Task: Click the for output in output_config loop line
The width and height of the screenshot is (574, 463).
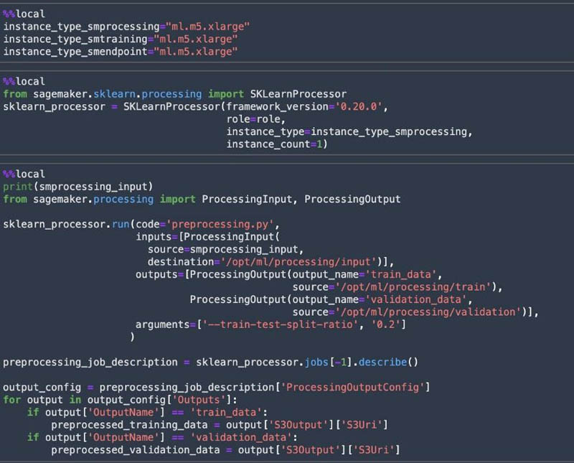Action: point(120,400)
